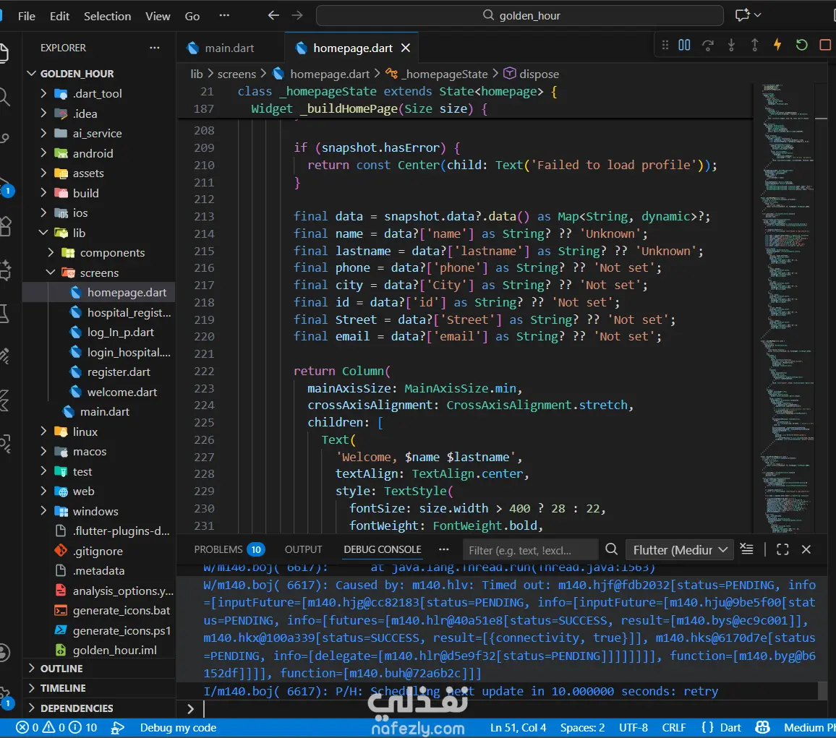Expand the android folder

pyautogui.click(x=43, y=153)
